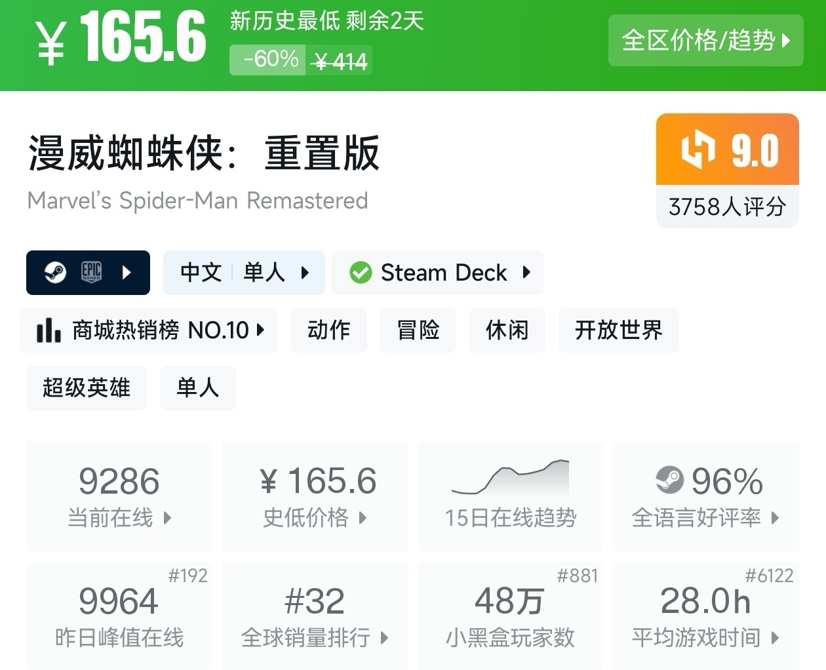Click the green Steam Deck verified checkmark
Viewport: 826px width, 670px height.
360,273
